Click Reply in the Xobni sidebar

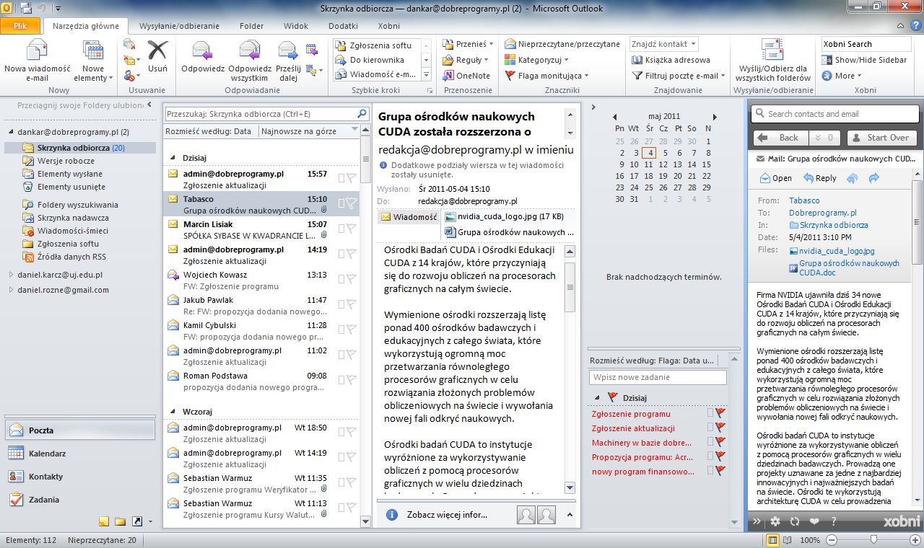tap(819, 178)
